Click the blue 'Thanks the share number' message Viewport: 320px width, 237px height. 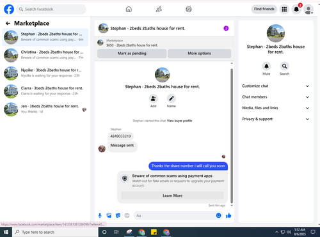(x=188, y=166)
